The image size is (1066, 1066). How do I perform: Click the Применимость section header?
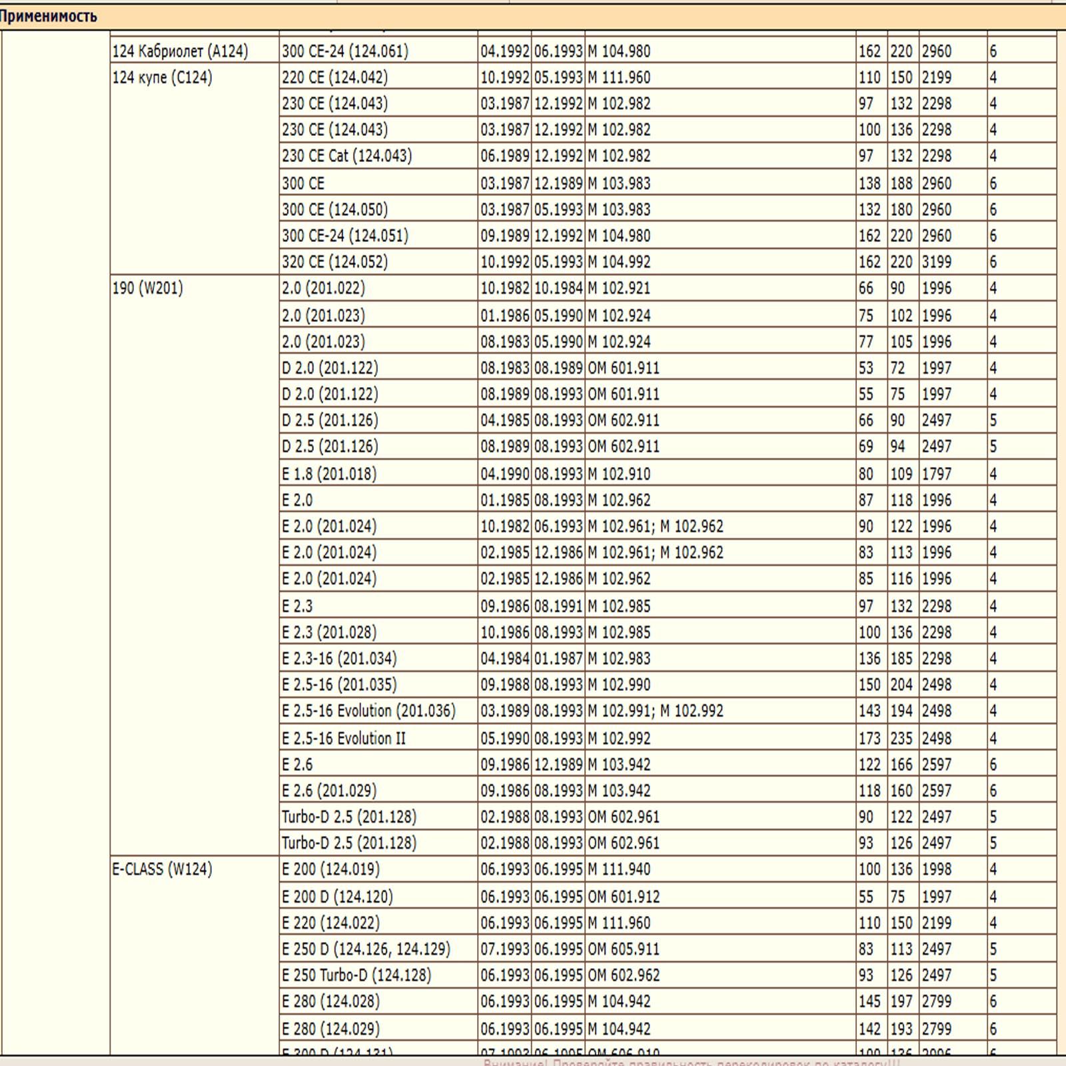tap(533, 16)
